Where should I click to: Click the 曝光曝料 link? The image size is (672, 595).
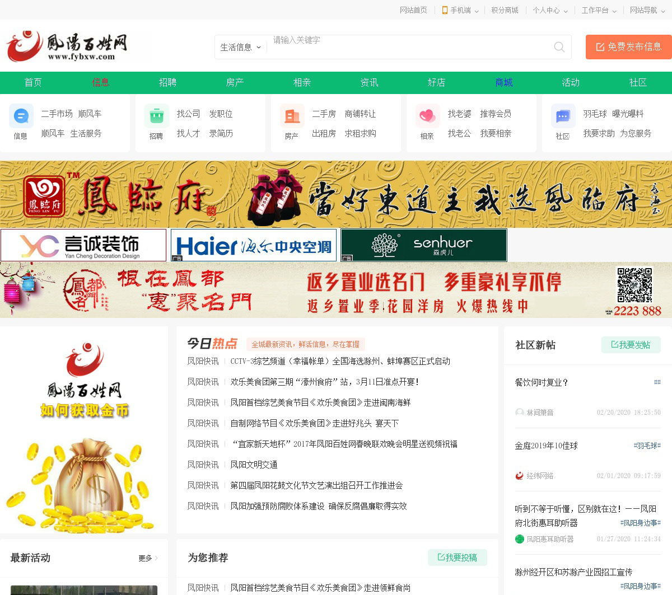tap(628, 114)
